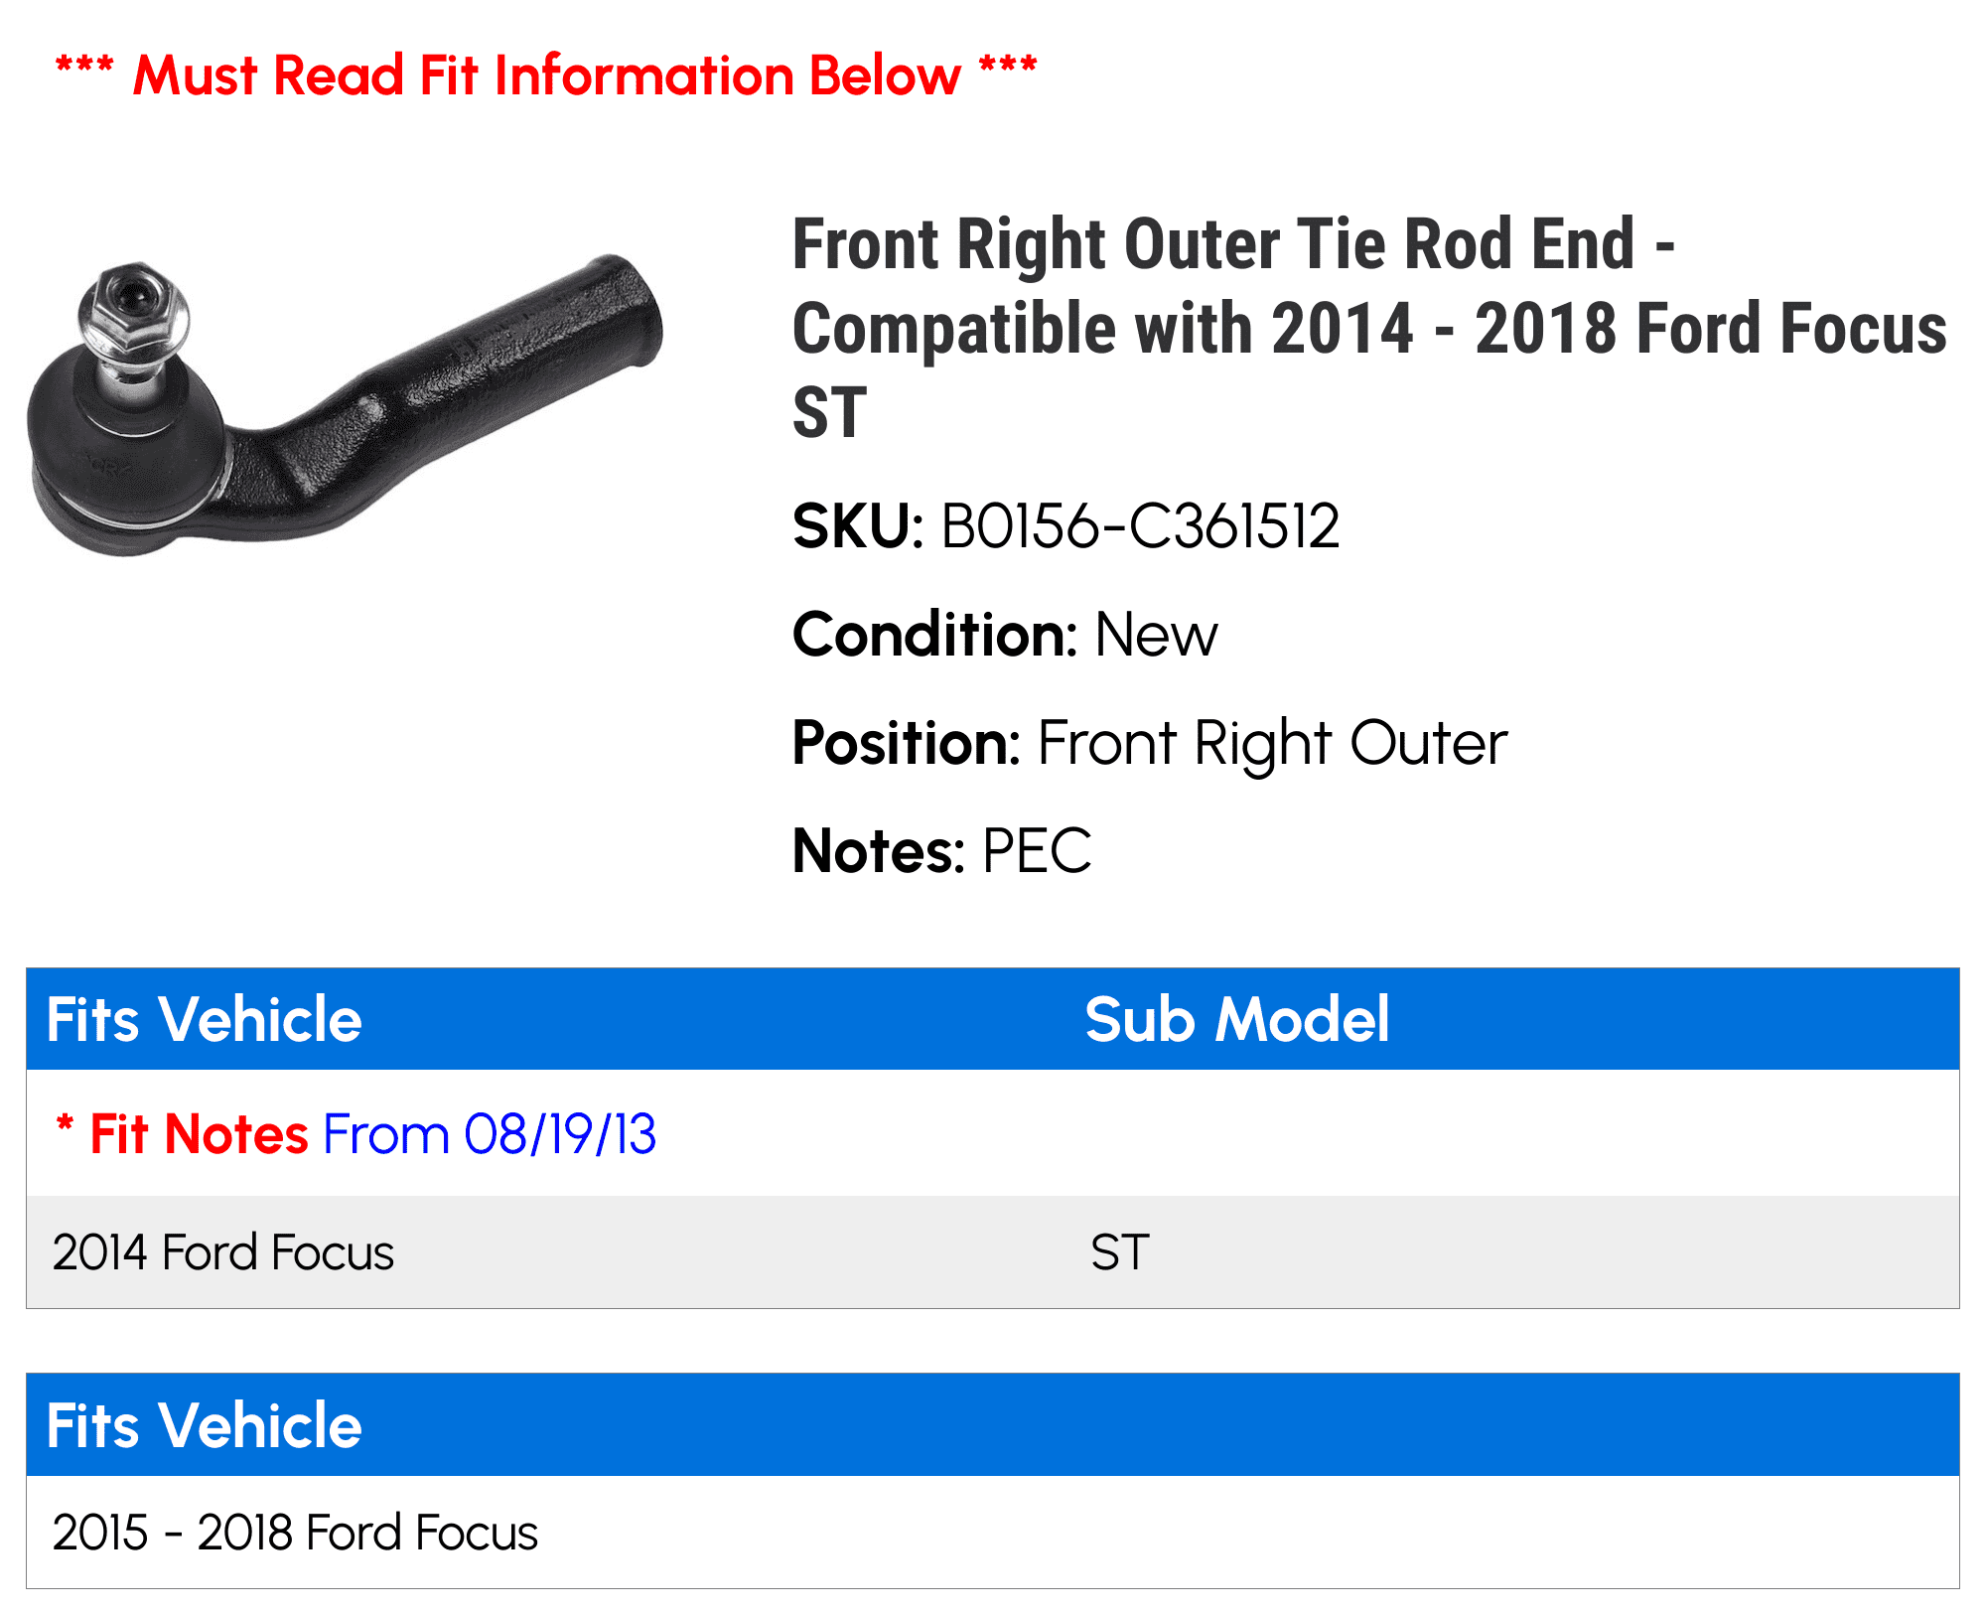Click the tie rod end product image
Screen dimensions: 1986x1614
tap(344, 405)
